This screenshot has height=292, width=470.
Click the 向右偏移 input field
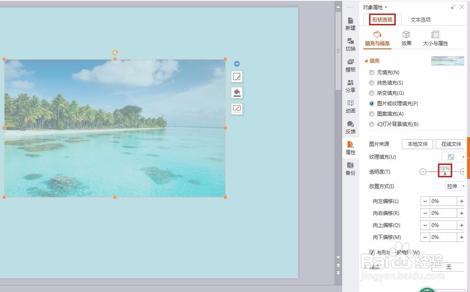(443, 213)
